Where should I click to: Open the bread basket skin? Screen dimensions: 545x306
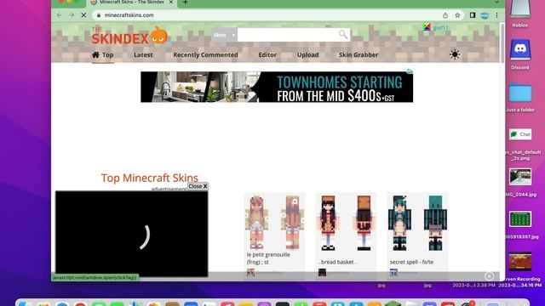click(346, 223)
